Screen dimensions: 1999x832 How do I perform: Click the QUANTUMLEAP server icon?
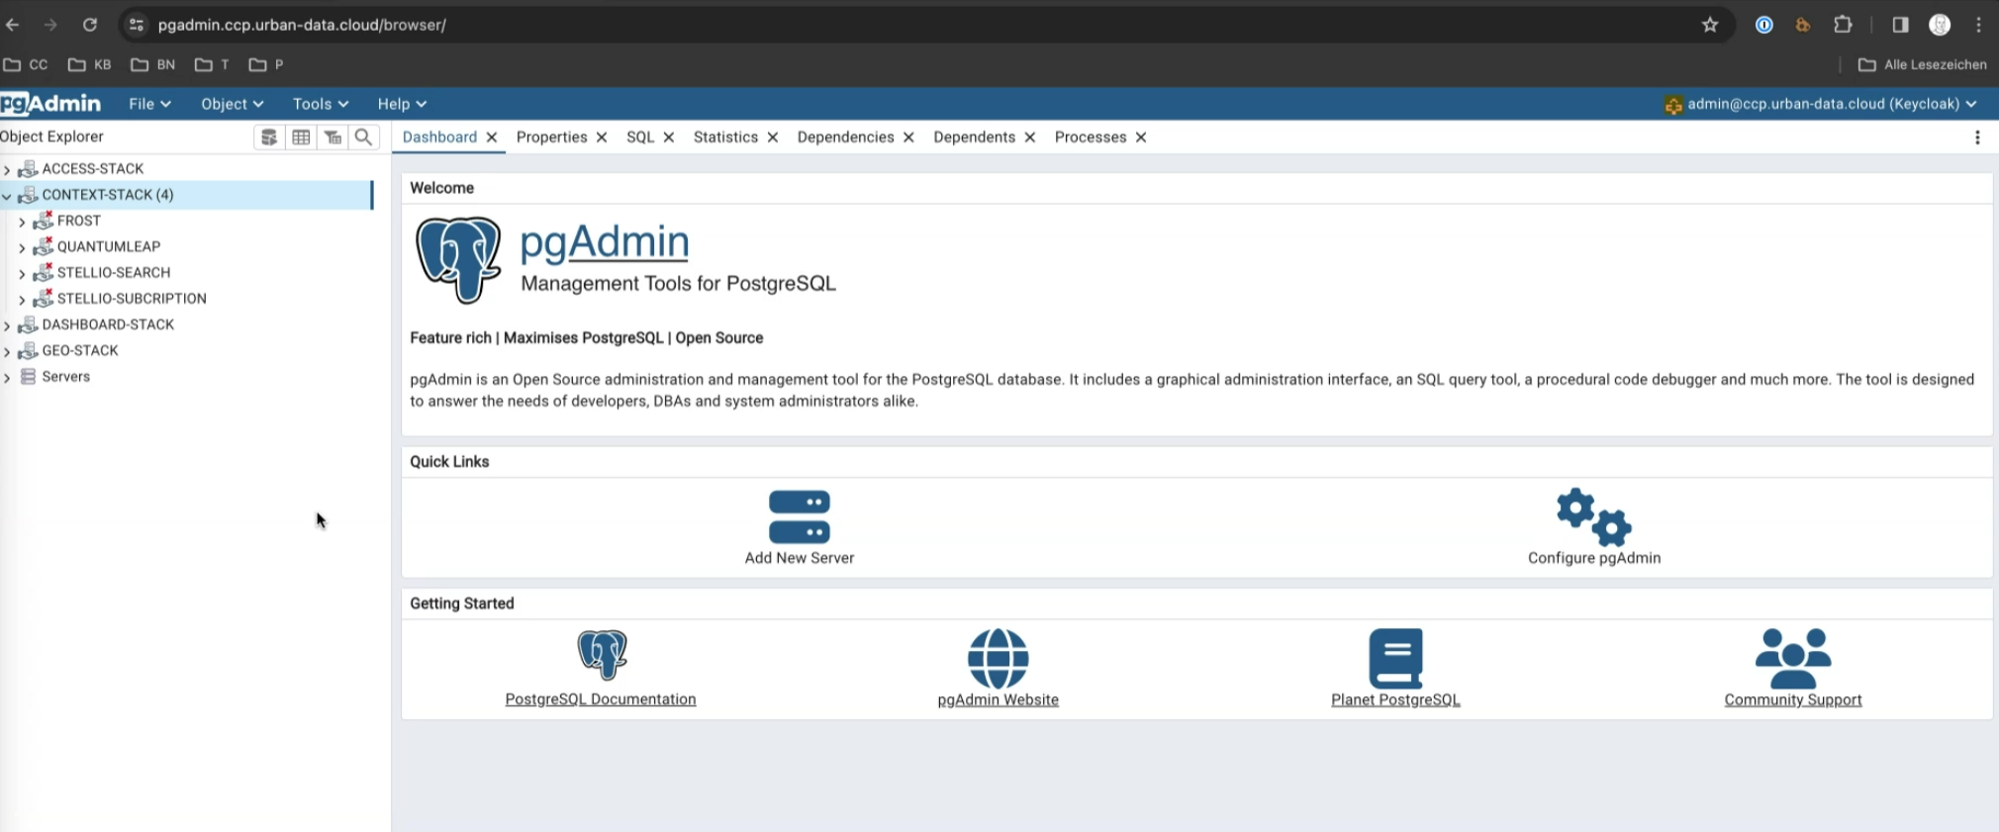[43, 246]
